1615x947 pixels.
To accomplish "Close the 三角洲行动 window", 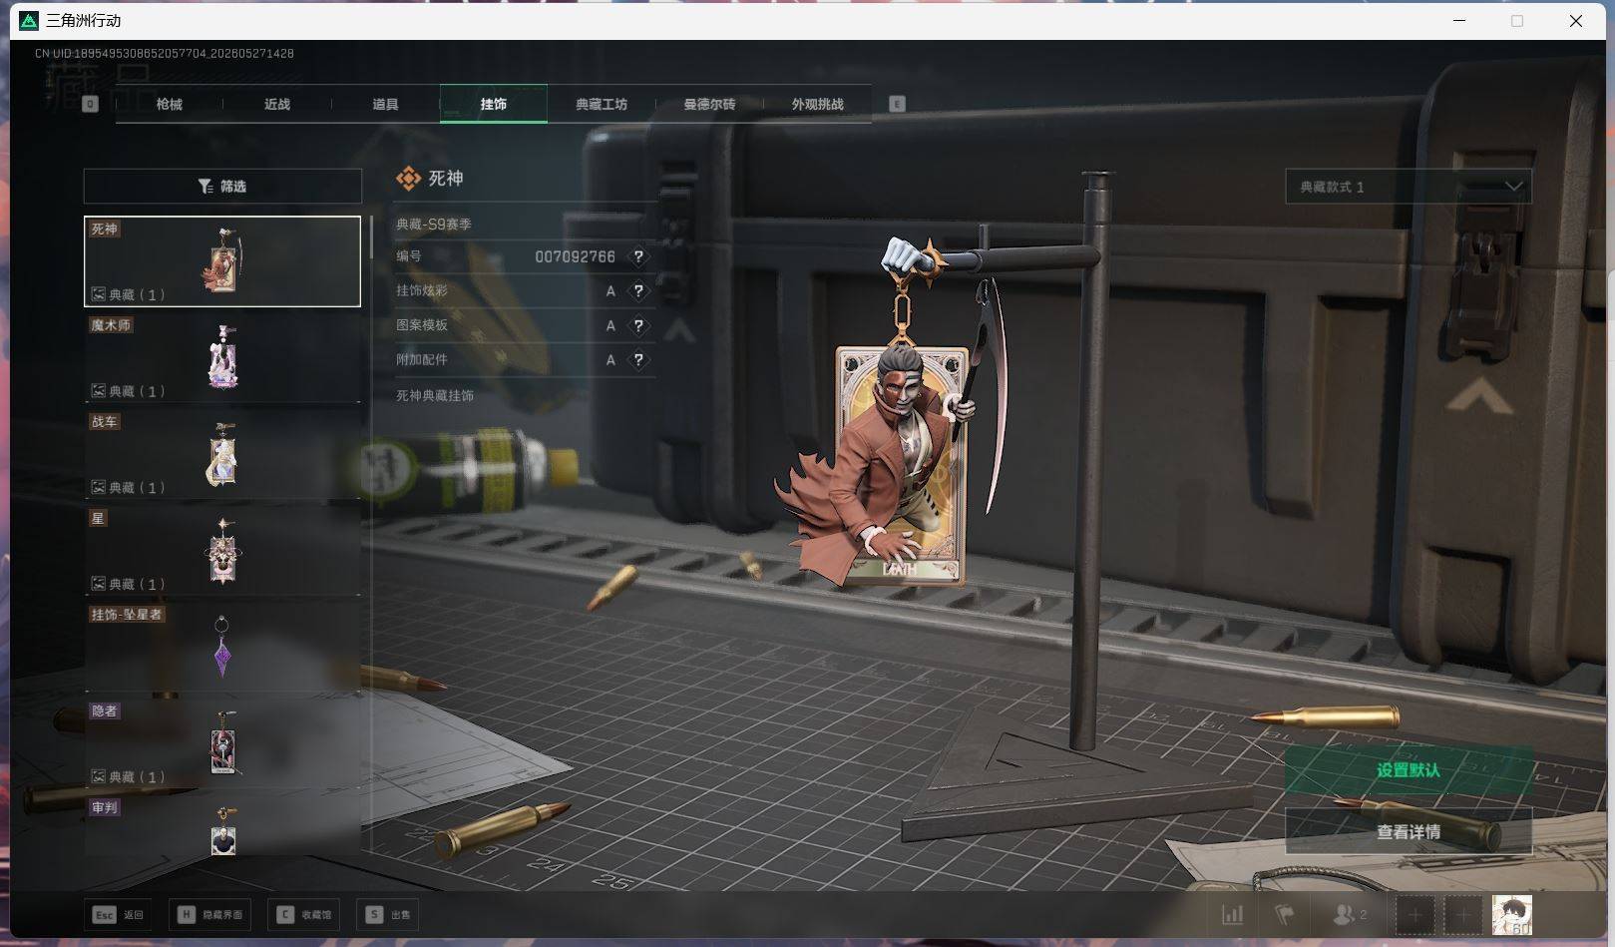I will pyautogui.click(x=1576, y=21).
